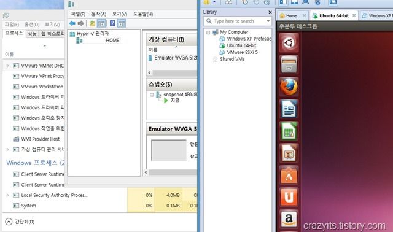
Task: Select Ubuntu 64-bit in Library tree
Action: tap(238, 45)
